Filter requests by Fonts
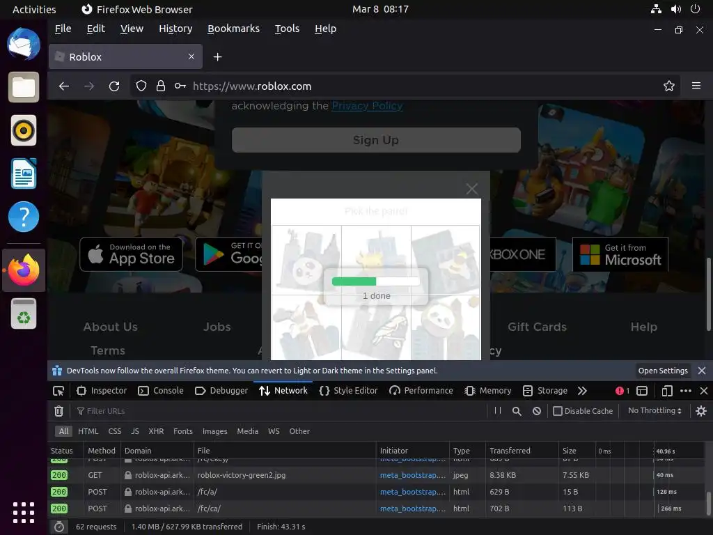Viewport: 713px width, 535px height. tap(183, 431)
